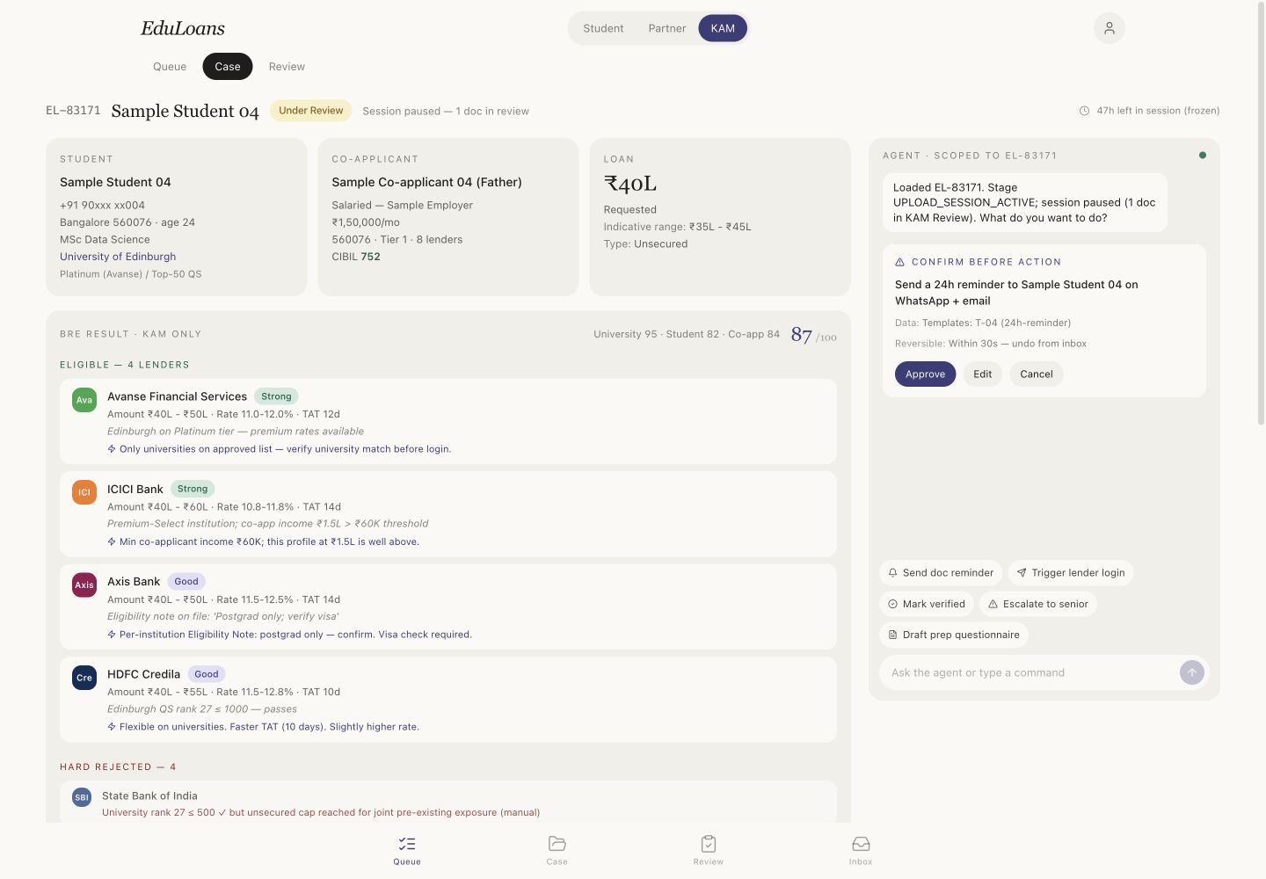Open Case from the bottom navigation bar
Screen dimensions: 1266x879
tap(557, 850)
